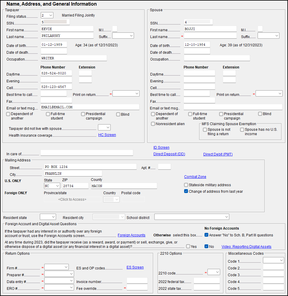Image resolution: width=288 pixels, height=296 pixels.
Task: Open spouse Print on return dropdown
Action: click(x=269, y=94)
